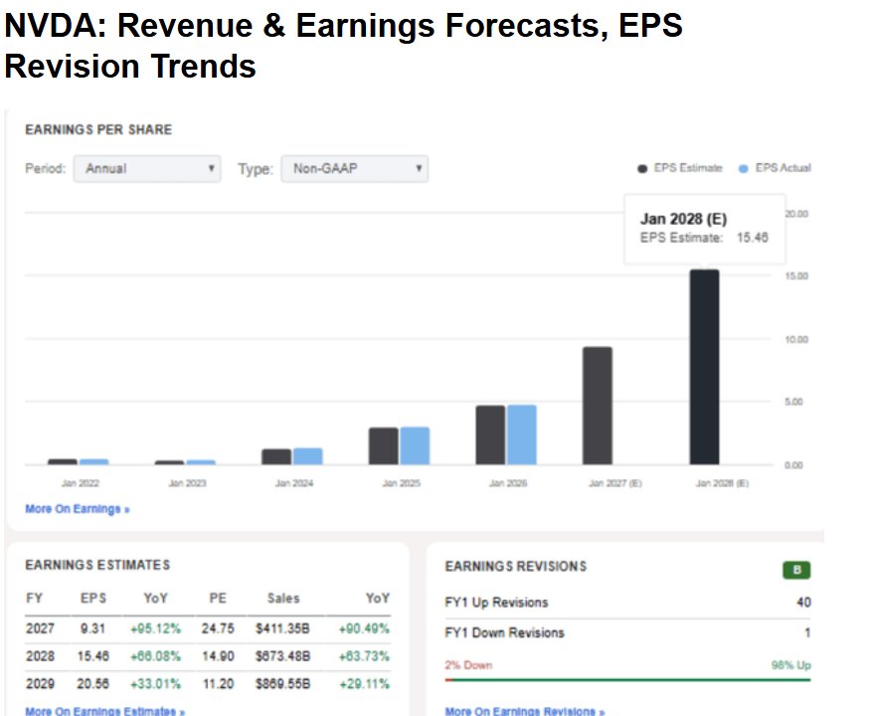Click the +29.11% sales YoY value
The width and height of the screenshot is (875, 716).
pos(364,683)
